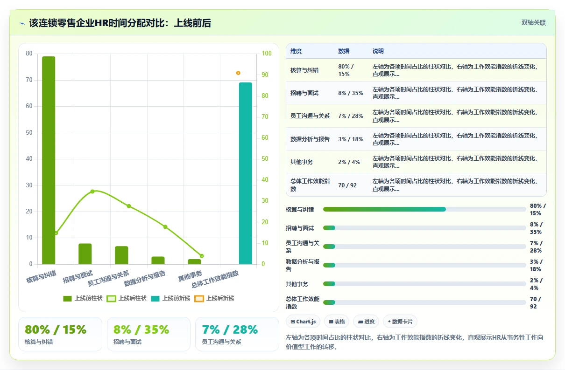
Task: Click the tall 核算与纠错 green bar
Action: 49,160
